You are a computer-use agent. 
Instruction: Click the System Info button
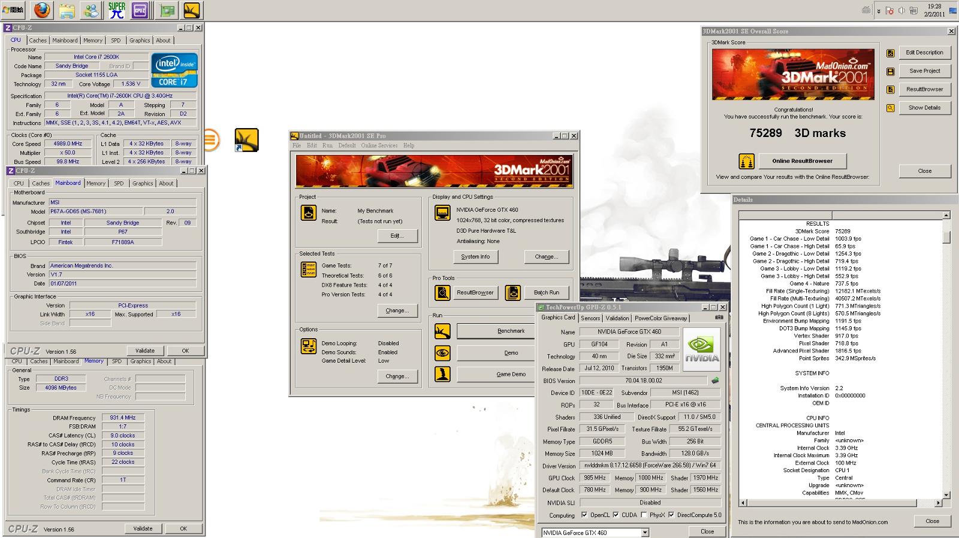(x=475, y=257)
